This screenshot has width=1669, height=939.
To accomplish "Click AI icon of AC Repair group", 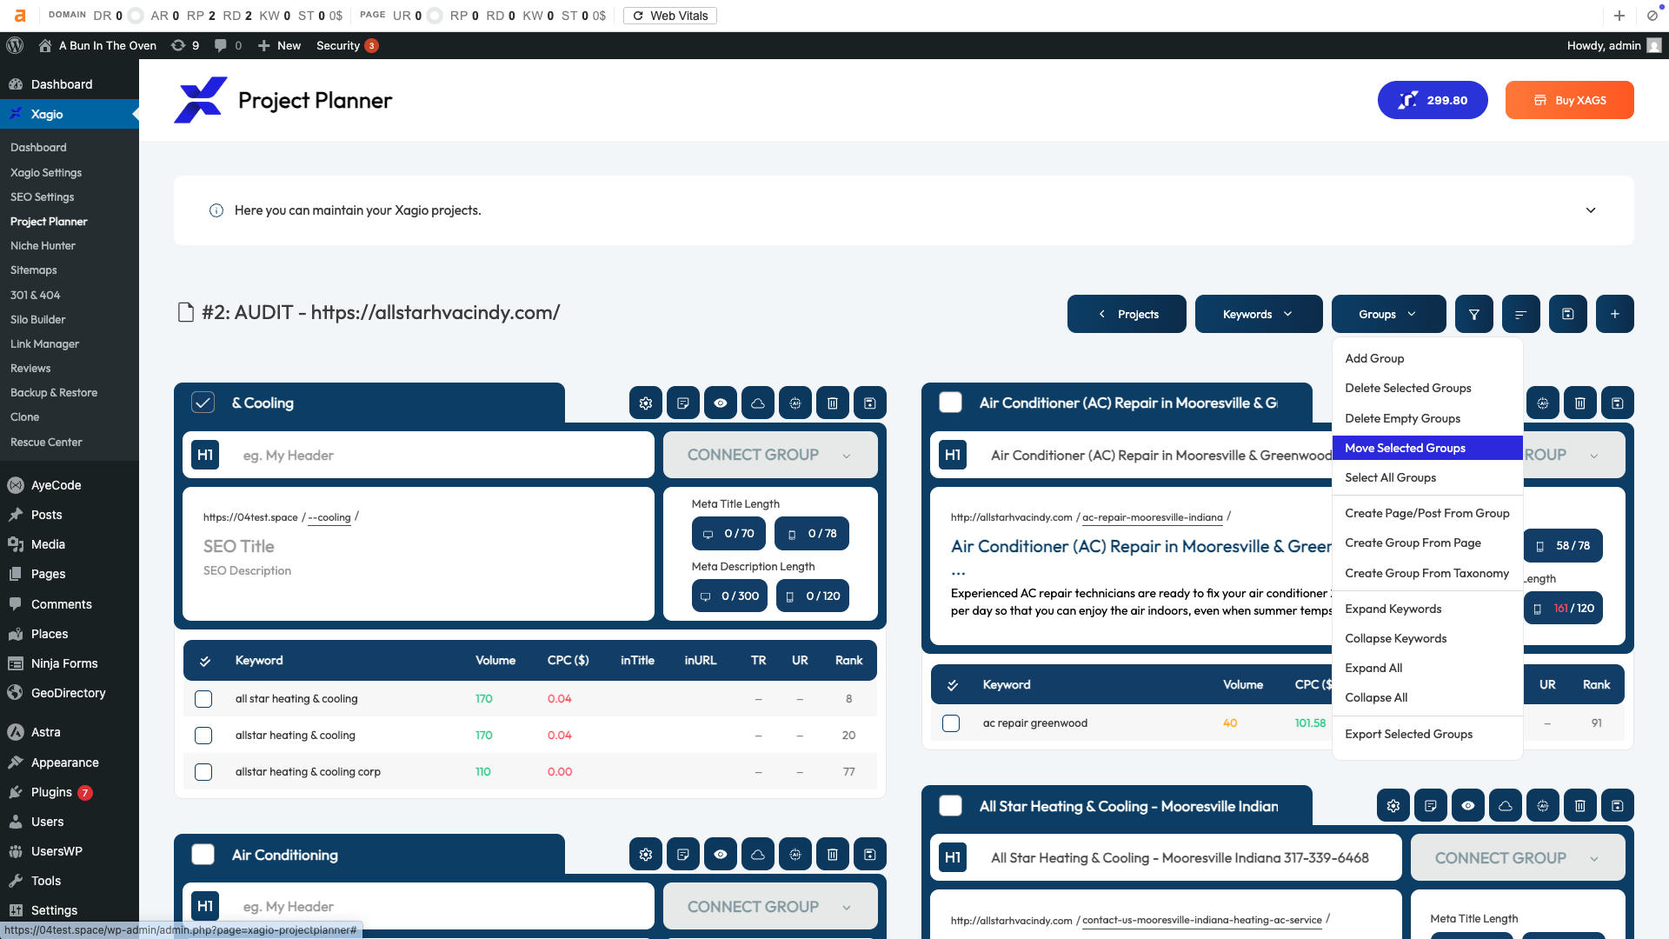I will coord(1542,403).
